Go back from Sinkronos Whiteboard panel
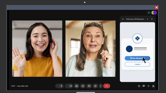Image resolution: width=166 pixels, height=93 pixels. (123, 19)
